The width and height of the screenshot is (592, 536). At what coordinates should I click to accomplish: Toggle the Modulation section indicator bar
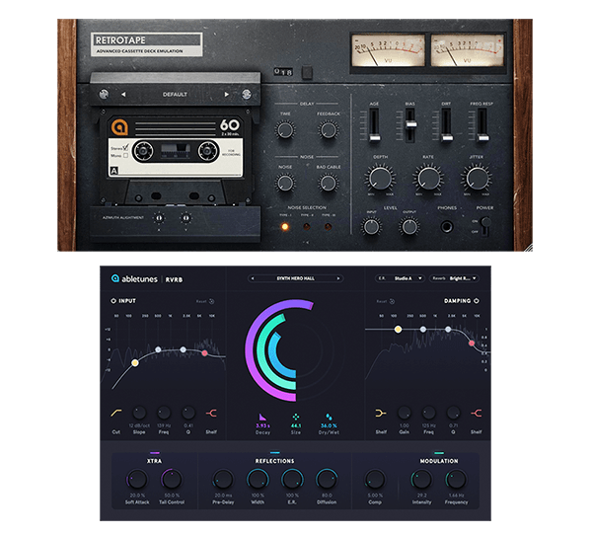click(x=439, y=452)
